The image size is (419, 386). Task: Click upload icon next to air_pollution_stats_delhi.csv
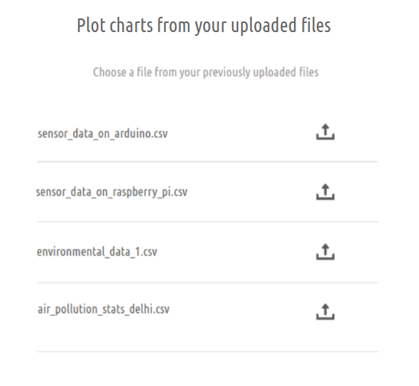325,312
